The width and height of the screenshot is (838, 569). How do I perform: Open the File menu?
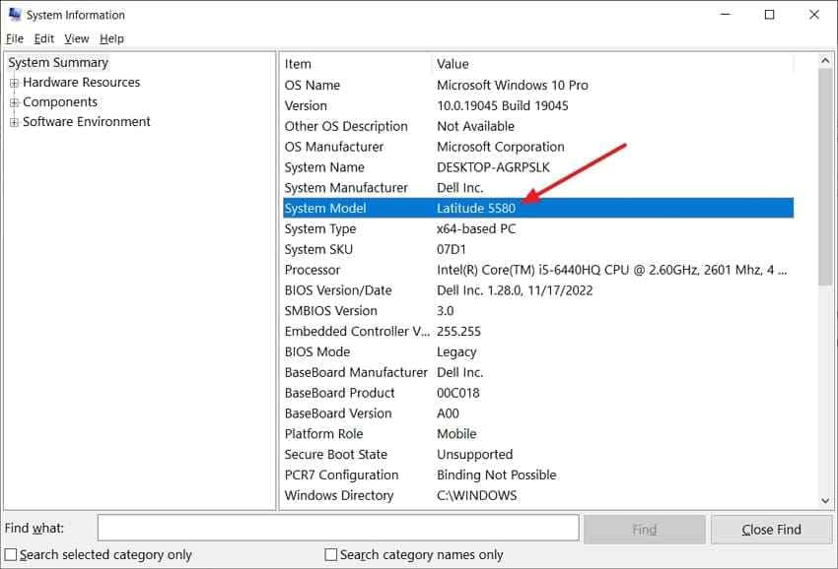(x=15, y=38)
